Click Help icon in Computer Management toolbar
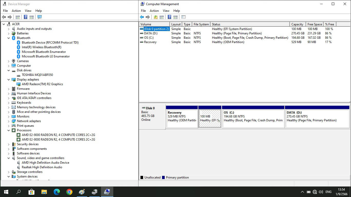 coord(169,17)
